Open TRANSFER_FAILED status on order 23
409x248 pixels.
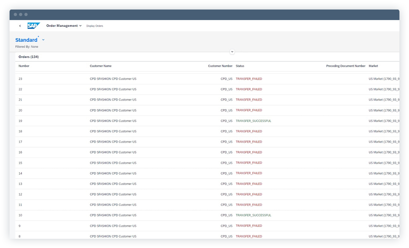point(249,79)
